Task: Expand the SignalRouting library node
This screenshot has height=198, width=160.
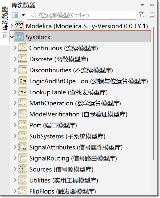Action: (15, 158)
